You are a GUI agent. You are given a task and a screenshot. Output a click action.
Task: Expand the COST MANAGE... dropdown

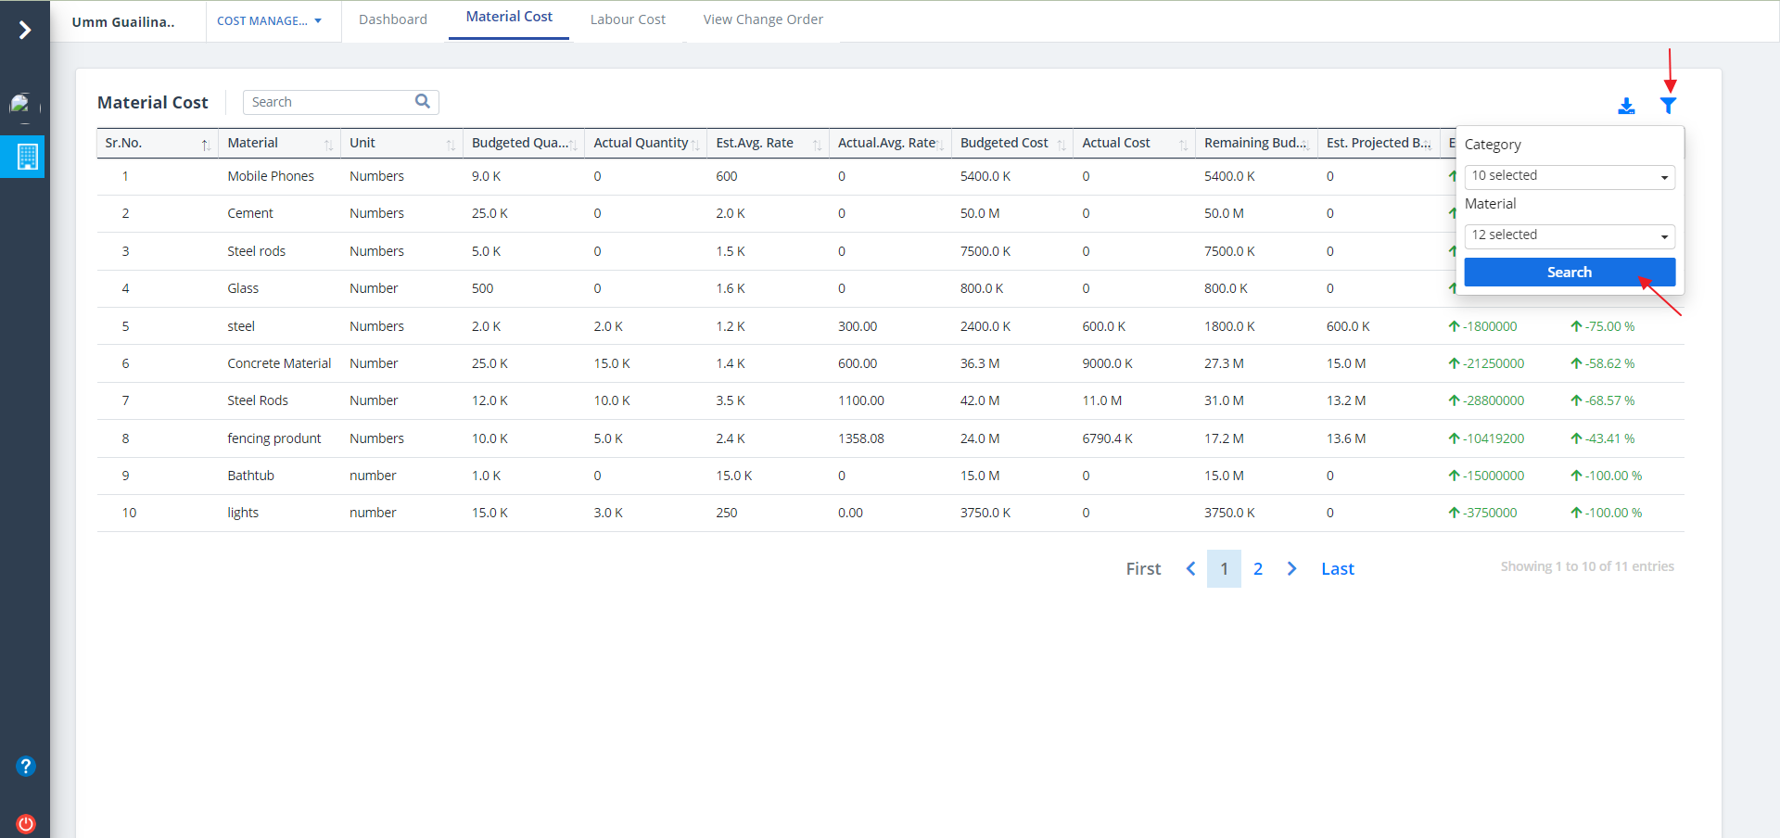pyautogui.click(x=269, y=20)
